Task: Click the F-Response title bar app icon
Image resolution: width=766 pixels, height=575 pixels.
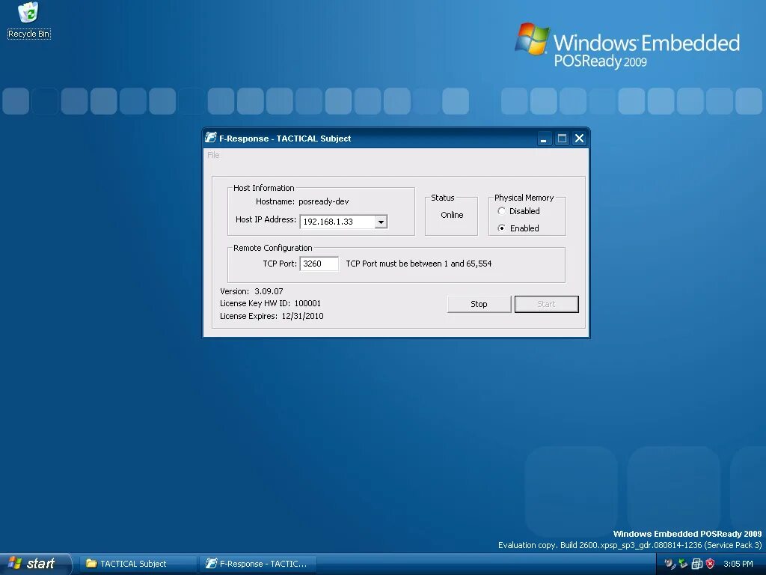Action: tap(210, 138)
